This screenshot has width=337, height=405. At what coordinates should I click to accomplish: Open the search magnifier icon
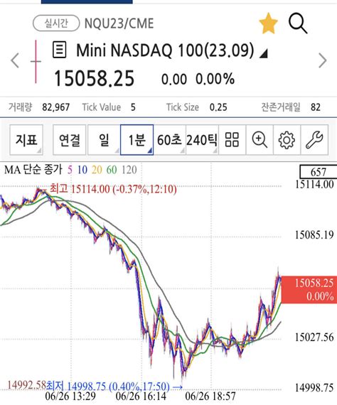298,23
